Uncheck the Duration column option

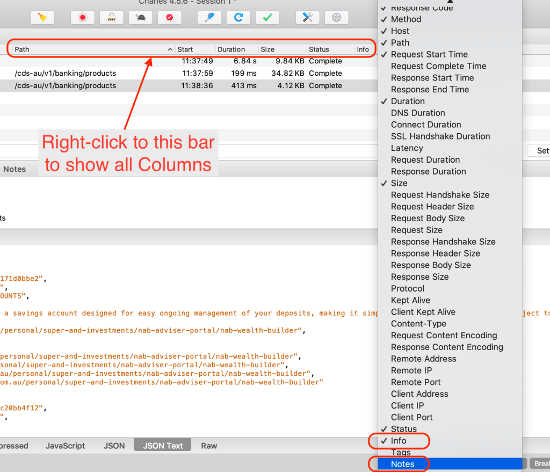click(x=408, y=101)
